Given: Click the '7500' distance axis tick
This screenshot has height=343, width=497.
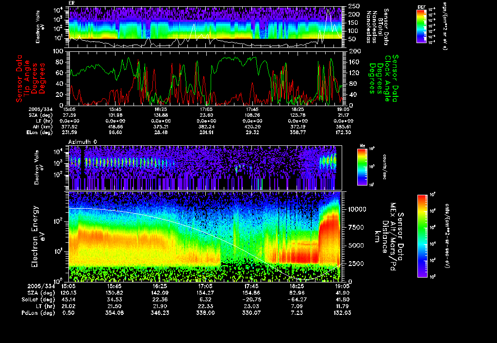Looking at the screenshot, I should click(356, 227).
